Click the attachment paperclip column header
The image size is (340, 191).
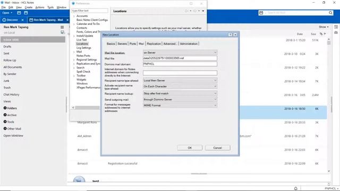[x=321, y=34]
